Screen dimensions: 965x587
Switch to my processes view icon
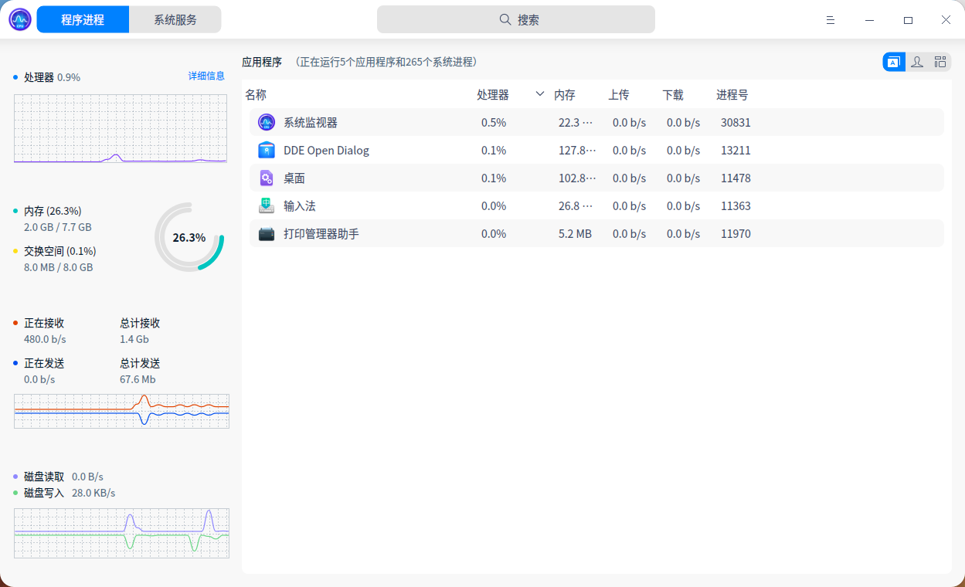pos(917,61)
